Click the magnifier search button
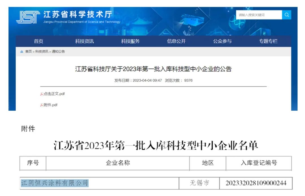 pyautogui.click(x=286, y=15)
